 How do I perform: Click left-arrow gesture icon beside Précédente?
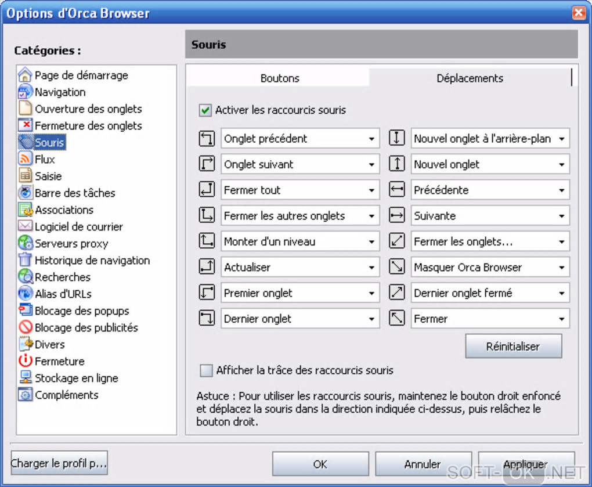397,189
